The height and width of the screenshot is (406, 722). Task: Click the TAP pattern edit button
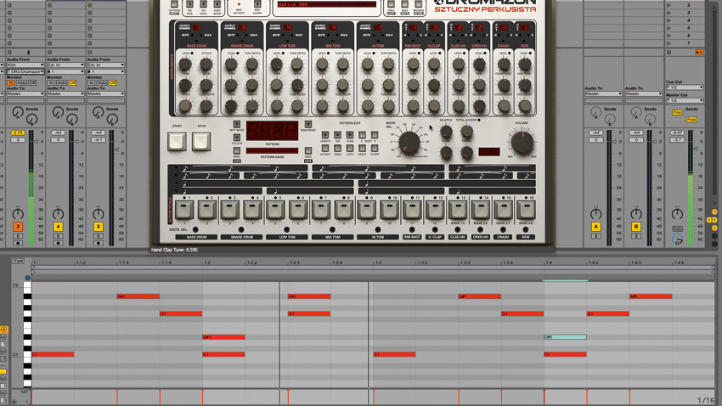tap(337, 135)
